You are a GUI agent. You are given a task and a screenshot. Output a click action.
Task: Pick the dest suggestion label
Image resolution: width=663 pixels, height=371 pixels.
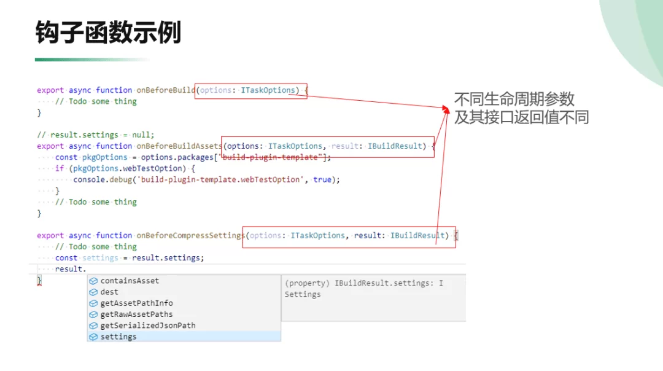click(x=109, y=292)
